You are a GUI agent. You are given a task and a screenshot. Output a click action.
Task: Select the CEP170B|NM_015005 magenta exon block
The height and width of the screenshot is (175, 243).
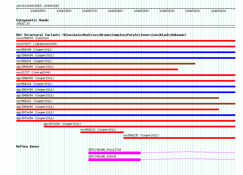point(114,160)
